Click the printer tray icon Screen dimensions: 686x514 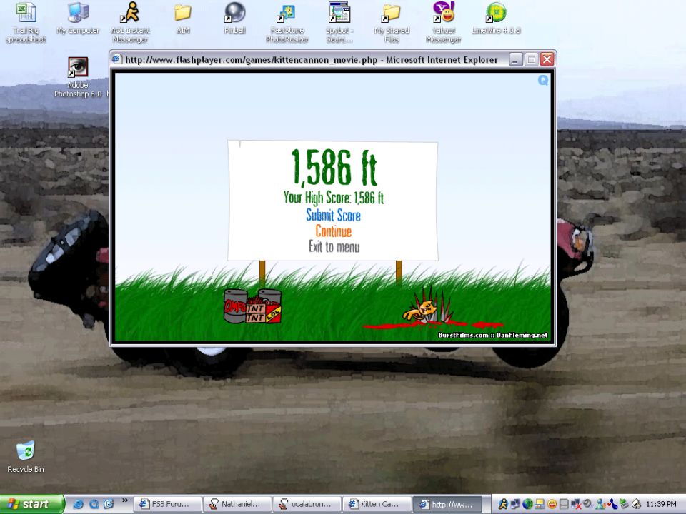click(x=636, y=504)
